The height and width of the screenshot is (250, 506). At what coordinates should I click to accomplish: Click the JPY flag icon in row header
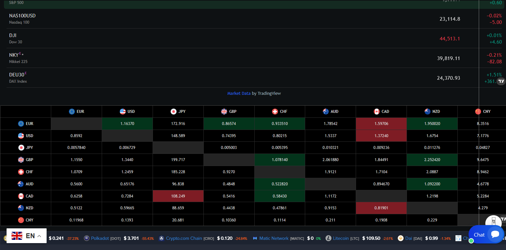21,148
